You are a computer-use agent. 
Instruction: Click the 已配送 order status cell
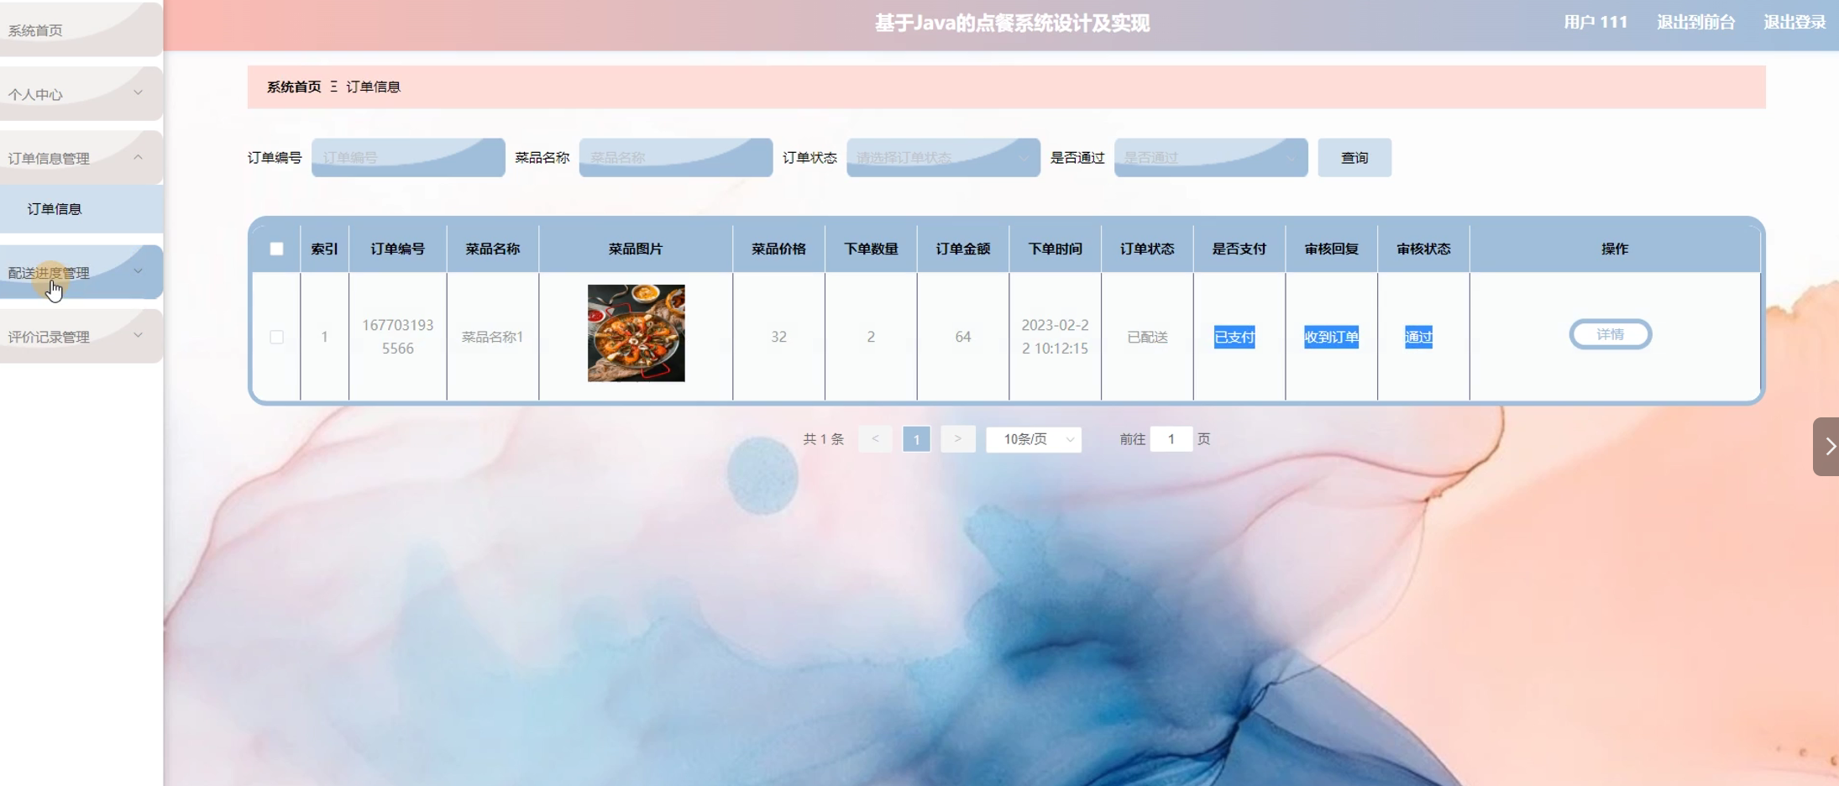(x=1147, y=337)
